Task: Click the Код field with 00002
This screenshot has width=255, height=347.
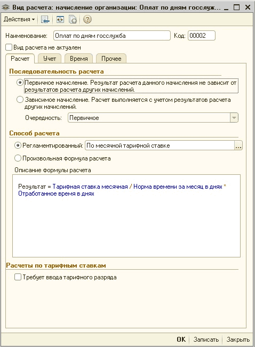Action: coord(201,36)
